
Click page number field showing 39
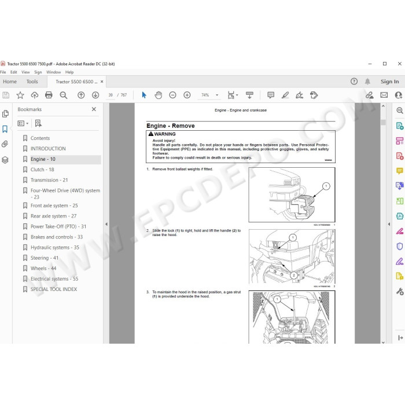[111, 95]
